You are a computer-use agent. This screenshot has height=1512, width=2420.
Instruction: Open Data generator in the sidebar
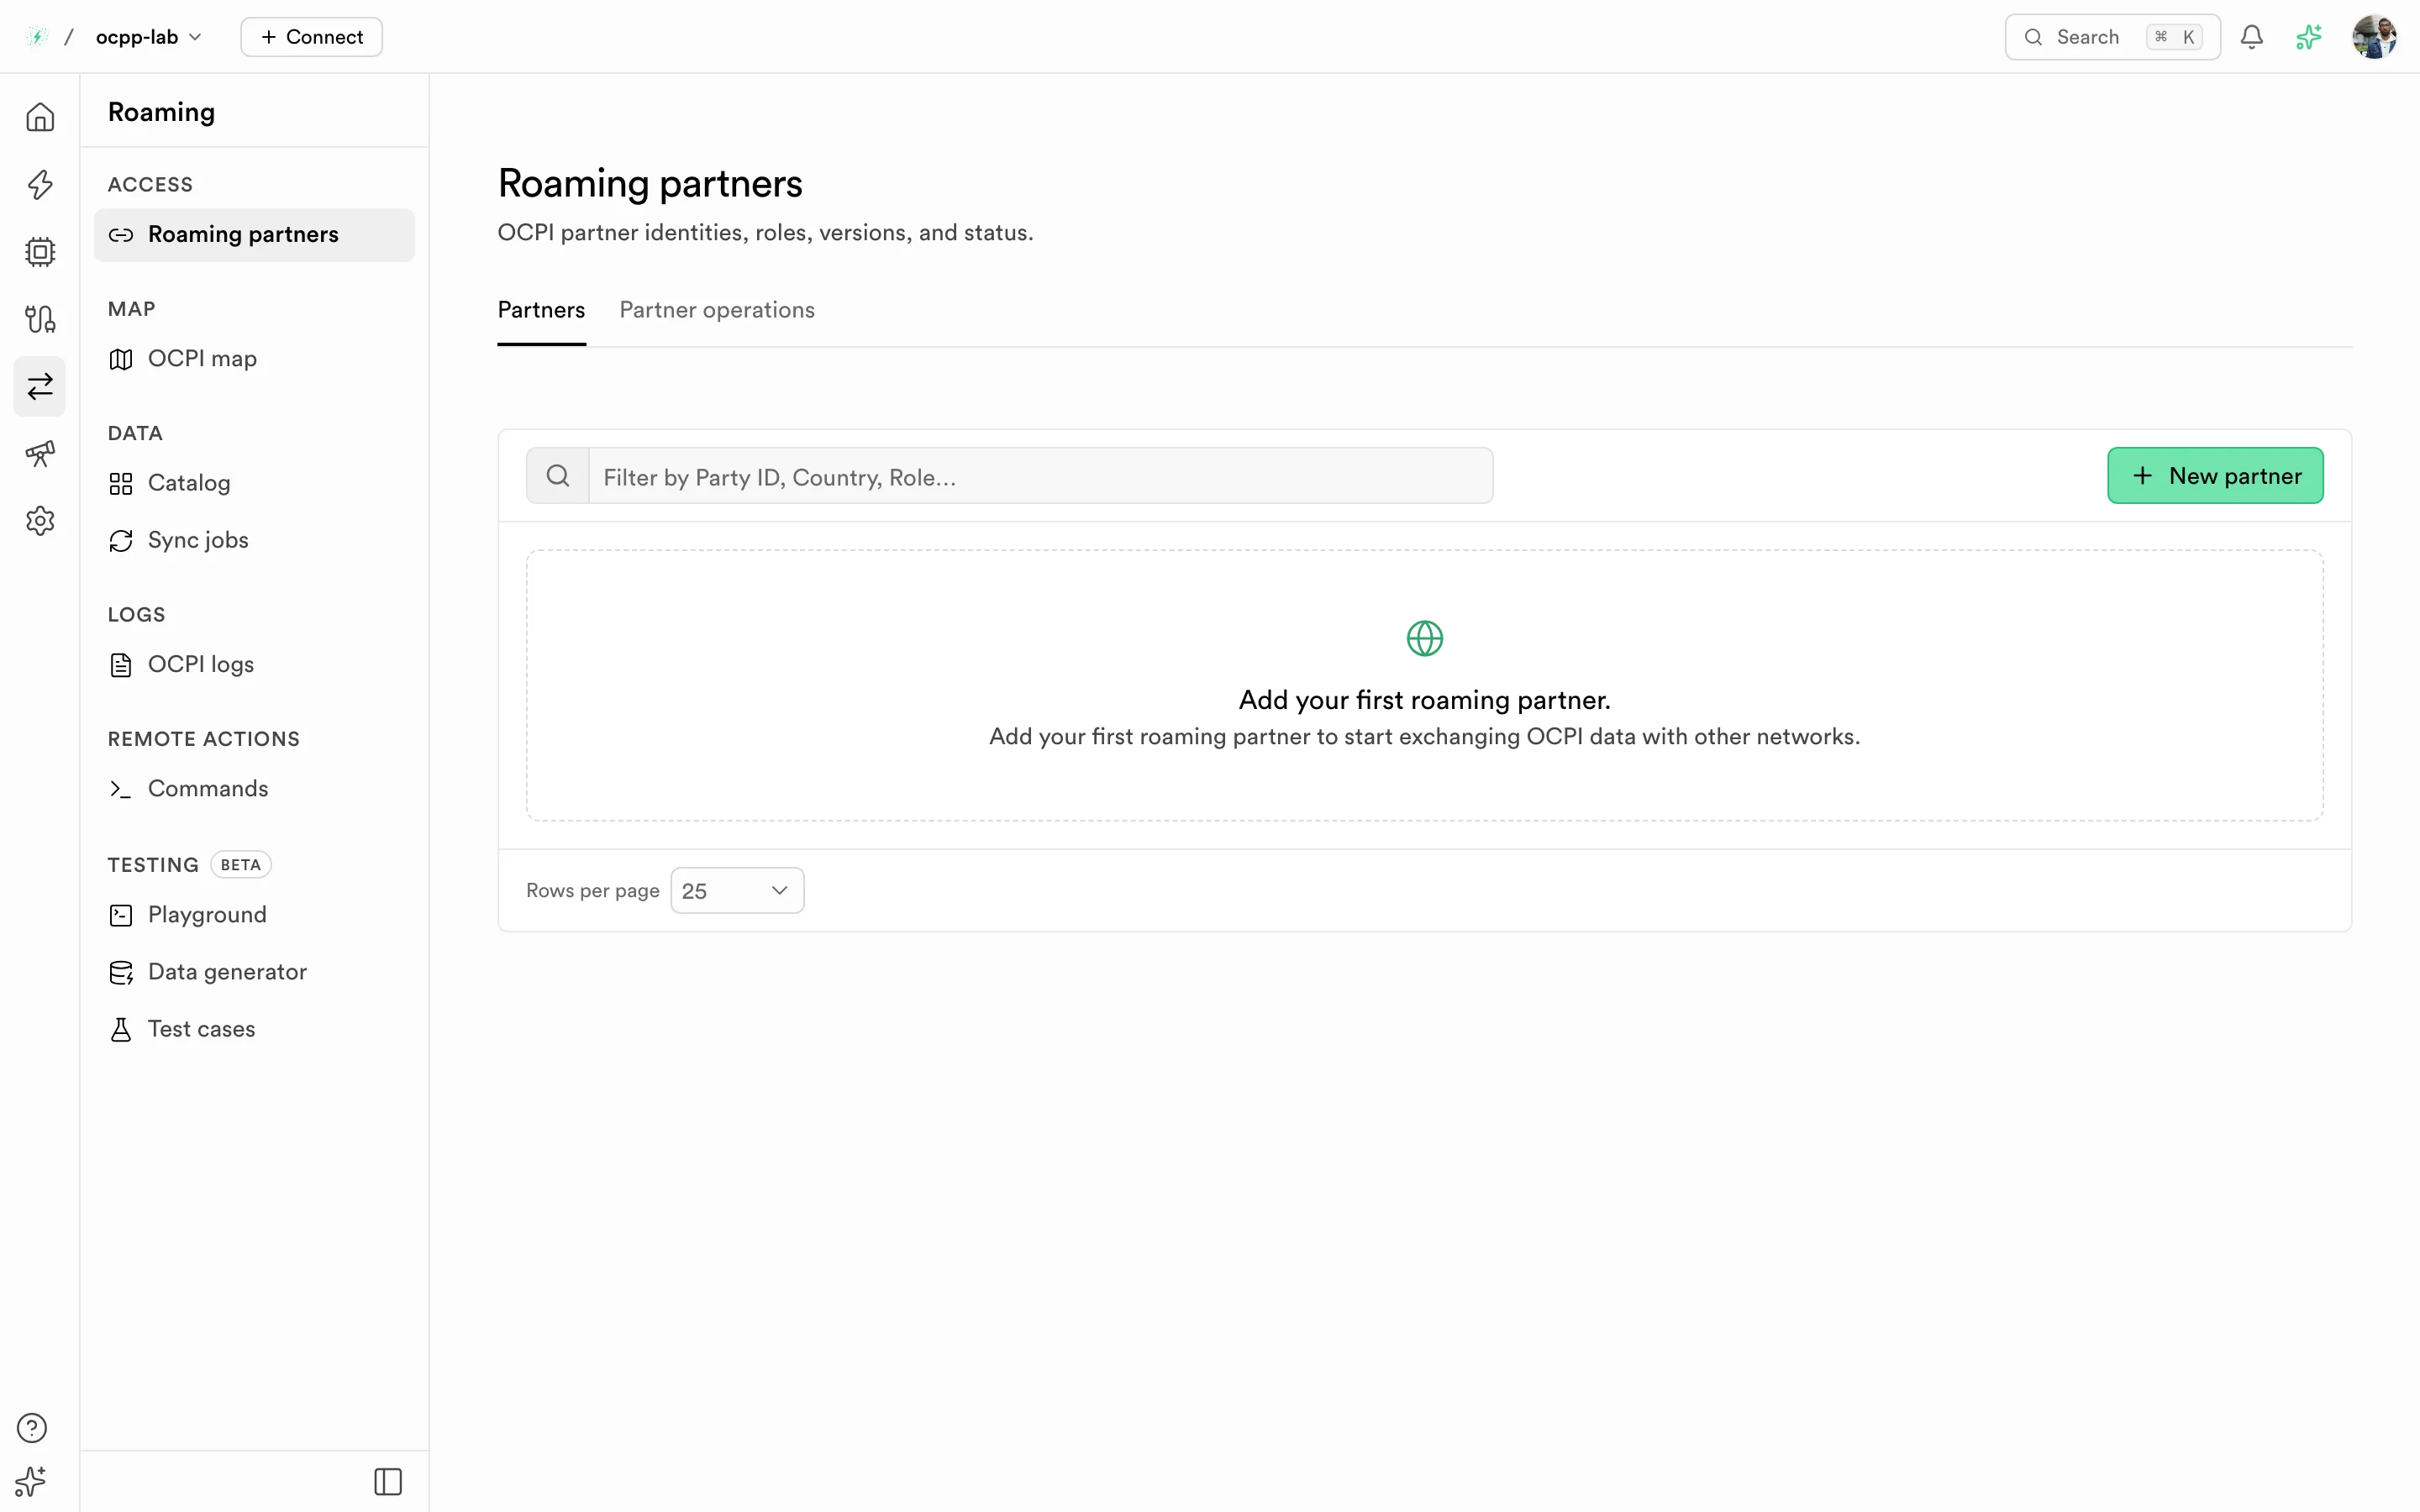click(254, 972)
